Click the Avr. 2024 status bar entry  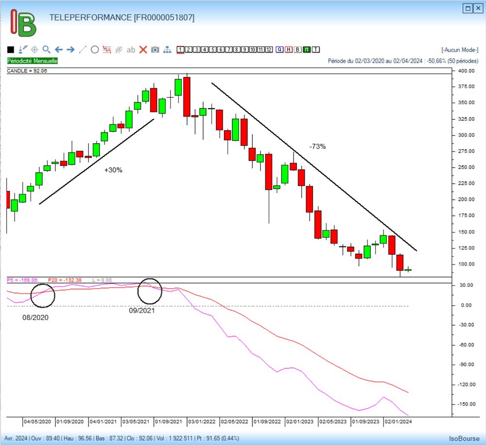[x=16, y=439]
